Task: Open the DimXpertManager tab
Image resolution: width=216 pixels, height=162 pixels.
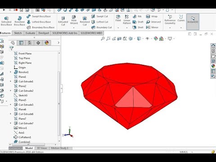Action: point(38,43)
